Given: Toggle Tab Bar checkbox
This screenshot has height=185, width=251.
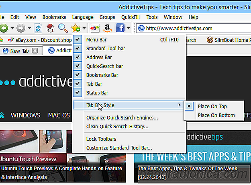Looking at the screenshot, I should coord(78,84).
